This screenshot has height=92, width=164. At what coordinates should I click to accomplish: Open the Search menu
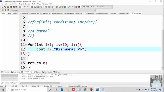(x=11, y=4)
